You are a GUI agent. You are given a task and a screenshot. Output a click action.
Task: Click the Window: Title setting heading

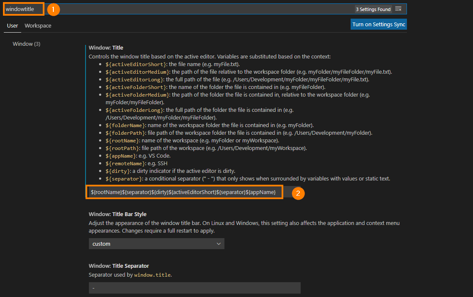click(x=106, y=48)
